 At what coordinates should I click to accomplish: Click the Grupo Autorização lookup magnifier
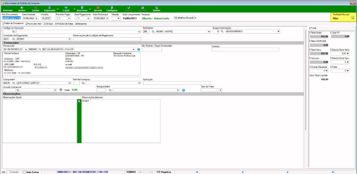[222, 32]
